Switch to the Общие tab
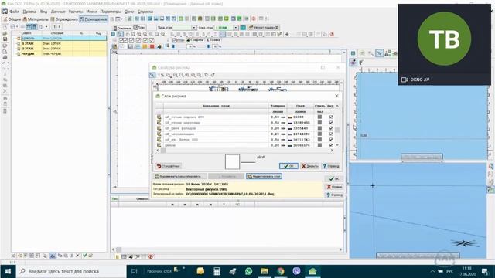 [x=12, y=19]
